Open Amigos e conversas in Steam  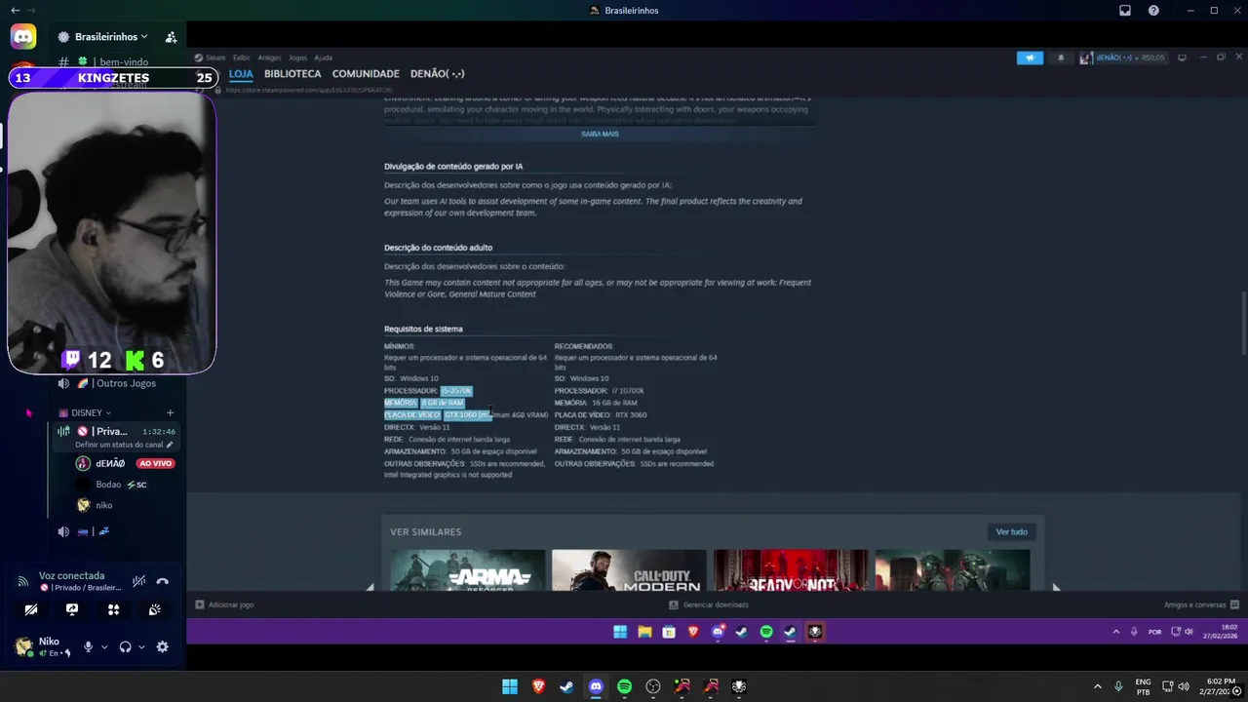pos(1200,604)
